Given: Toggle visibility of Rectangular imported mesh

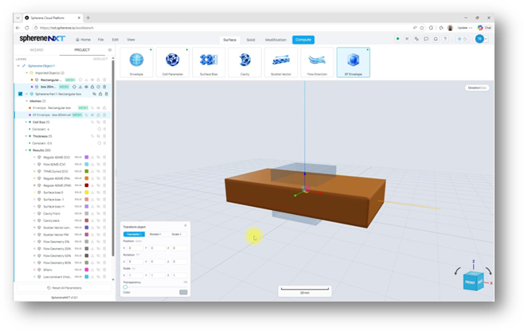Looking at the screenshot, I should 92,80.
